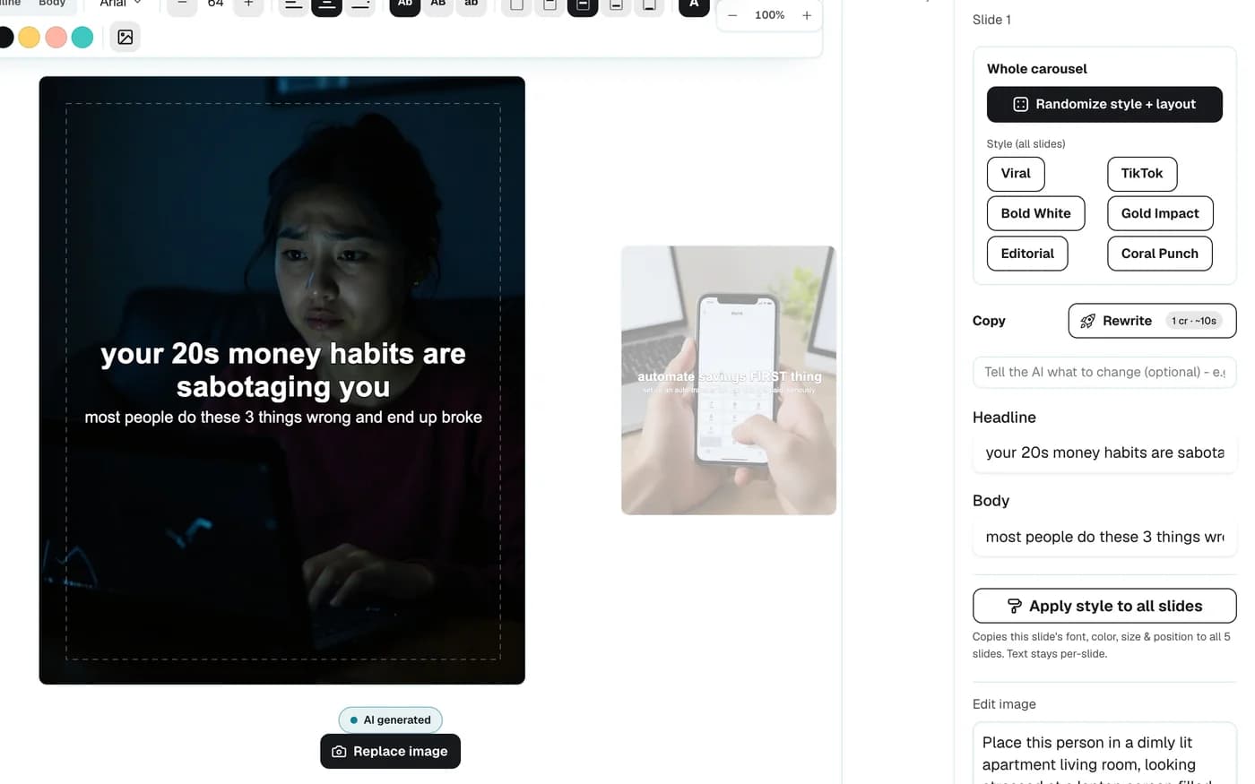Choose the Coral Punch style
Viewport: 1255px width, 784px height.
(1160, 254)
